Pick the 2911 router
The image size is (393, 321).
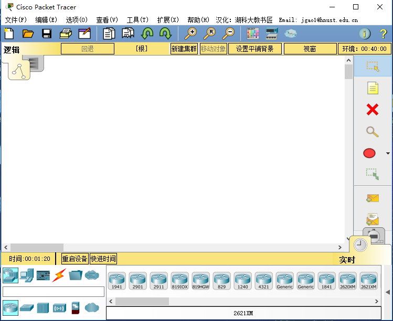(158, 281)
